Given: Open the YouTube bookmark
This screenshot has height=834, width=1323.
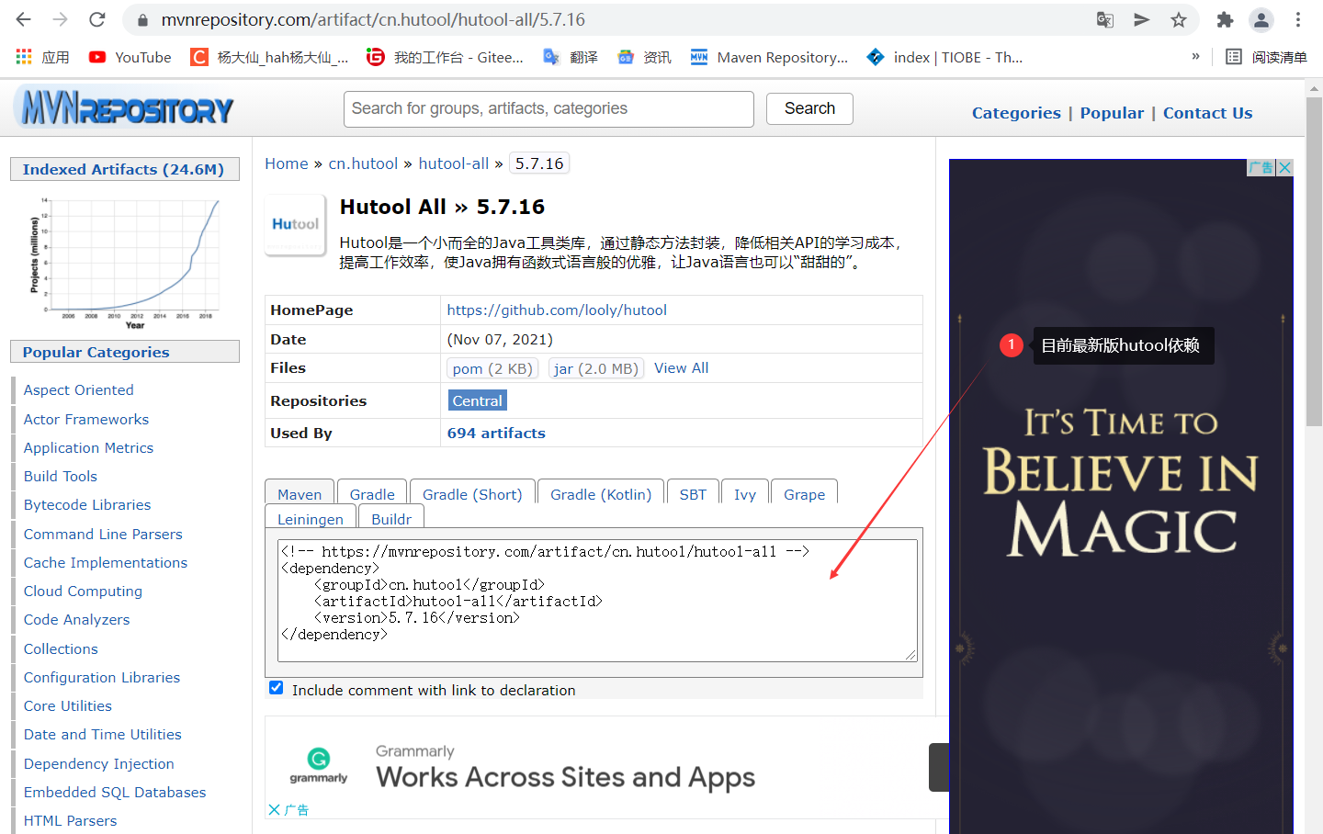Looking at the screenshot, I should click(130, 57).
